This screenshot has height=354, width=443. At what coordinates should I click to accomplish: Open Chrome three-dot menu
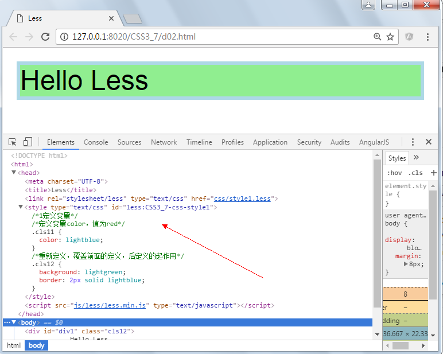[428, 37]
